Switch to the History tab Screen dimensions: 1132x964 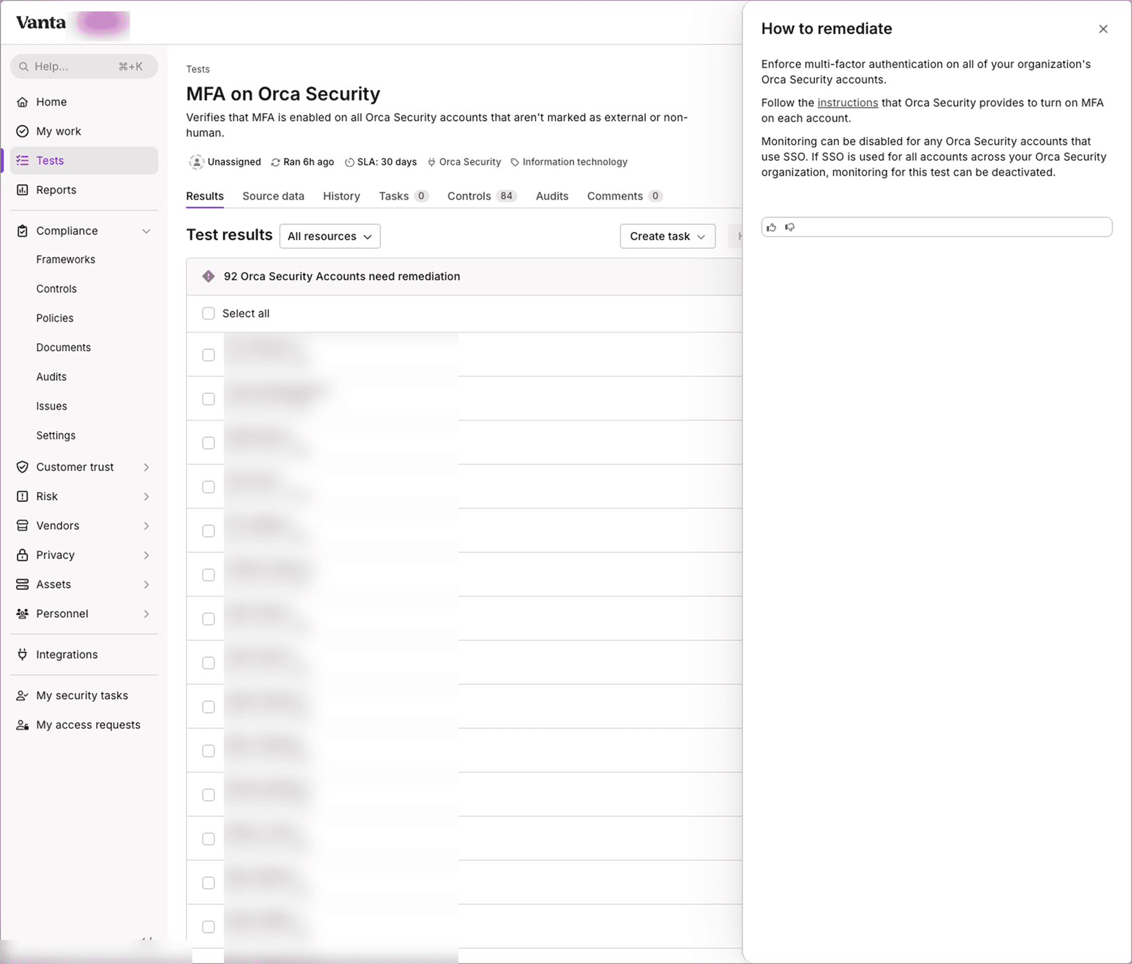(x=341, y=196)
